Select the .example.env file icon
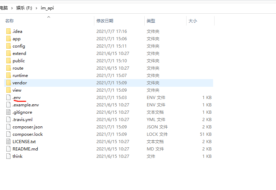Screen dimensions: 276x190 (x=8, y=105)
